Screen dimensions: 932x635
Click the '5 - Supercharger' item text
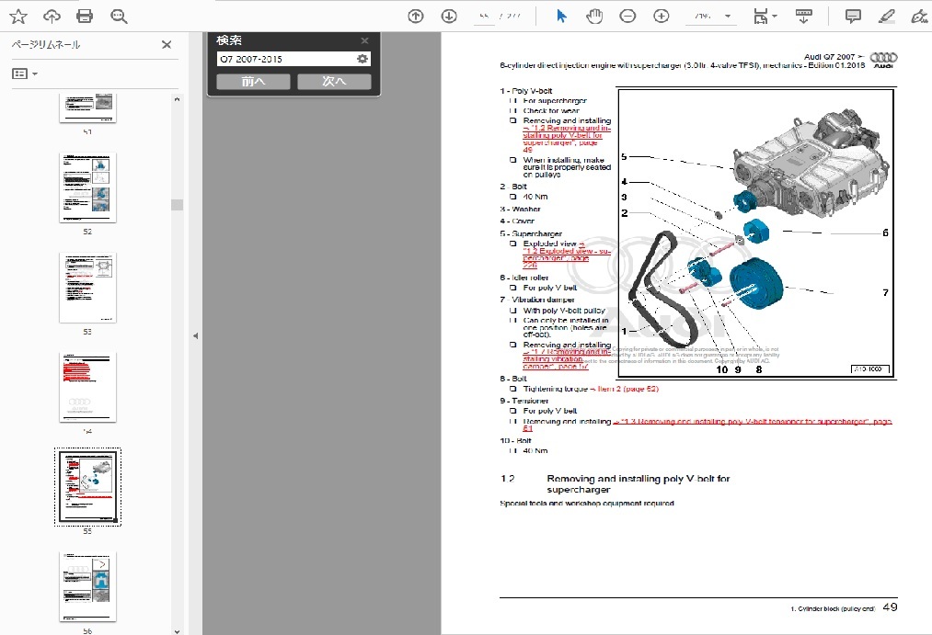click(x=531, y=233)
